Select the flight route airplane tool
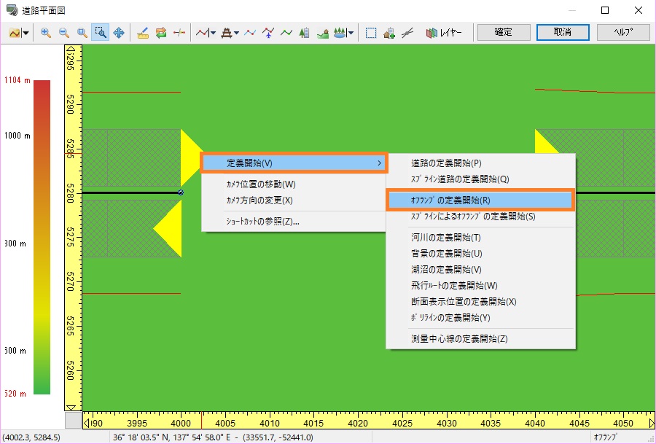Viewport: 656px width, 444px height. point(268,33)
